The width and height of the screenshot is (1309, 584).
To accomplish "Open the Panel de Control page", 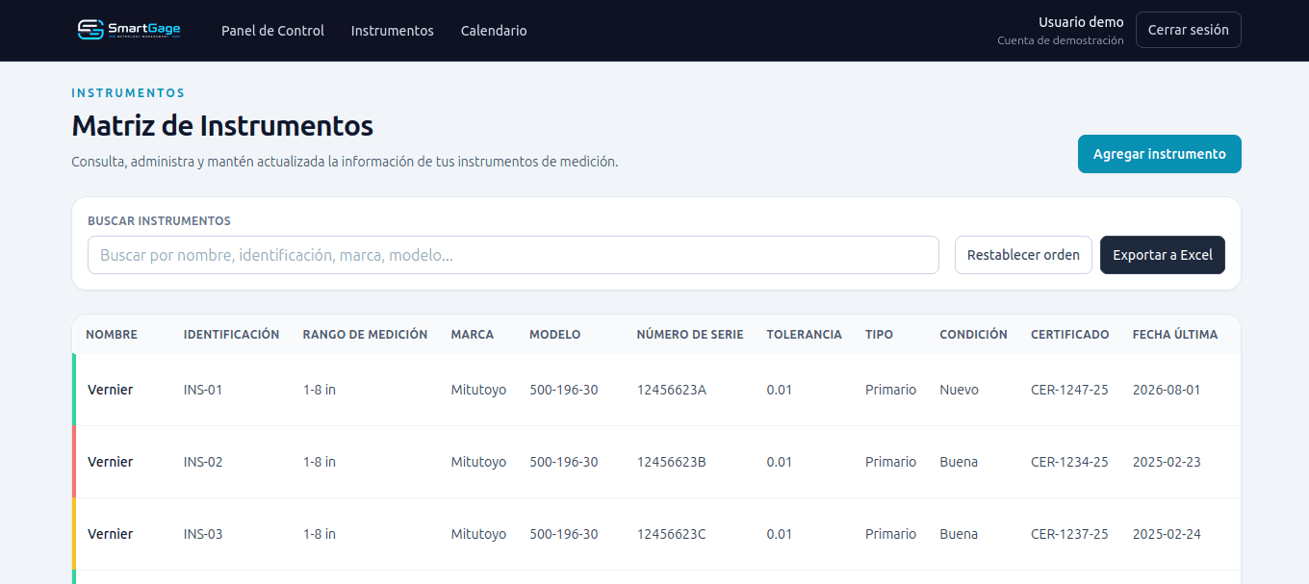I will click(272, 31).
